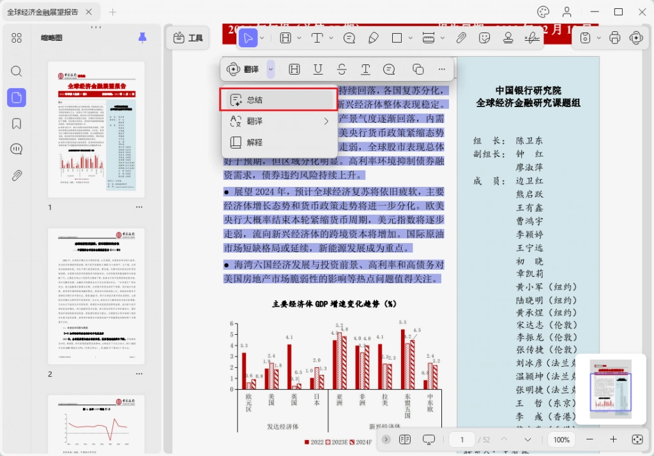
Task: Click the page navigator mini preview
Action: click(x=611, y=390)
